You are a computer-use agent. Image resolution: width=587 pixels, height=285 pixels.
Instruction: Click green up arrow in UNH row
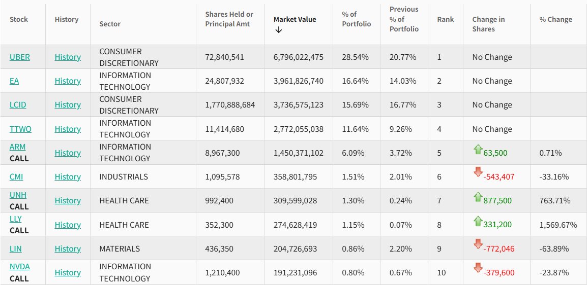477,197
